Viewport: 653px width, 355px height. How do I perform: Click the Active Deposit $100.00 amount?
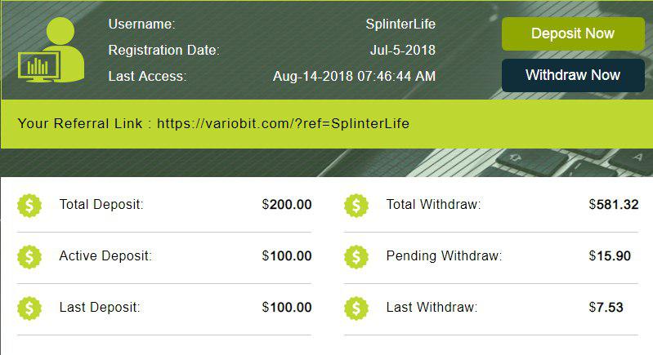click(287, 255)
